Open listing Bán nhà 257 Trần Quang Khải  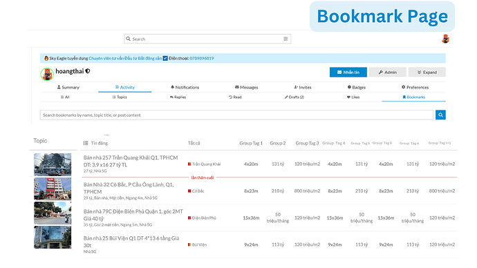click(x=131, y=162)
